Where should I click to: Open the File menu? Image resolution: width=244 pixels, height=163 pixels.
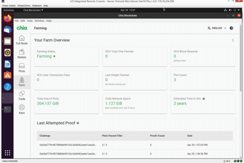(17, 21)
